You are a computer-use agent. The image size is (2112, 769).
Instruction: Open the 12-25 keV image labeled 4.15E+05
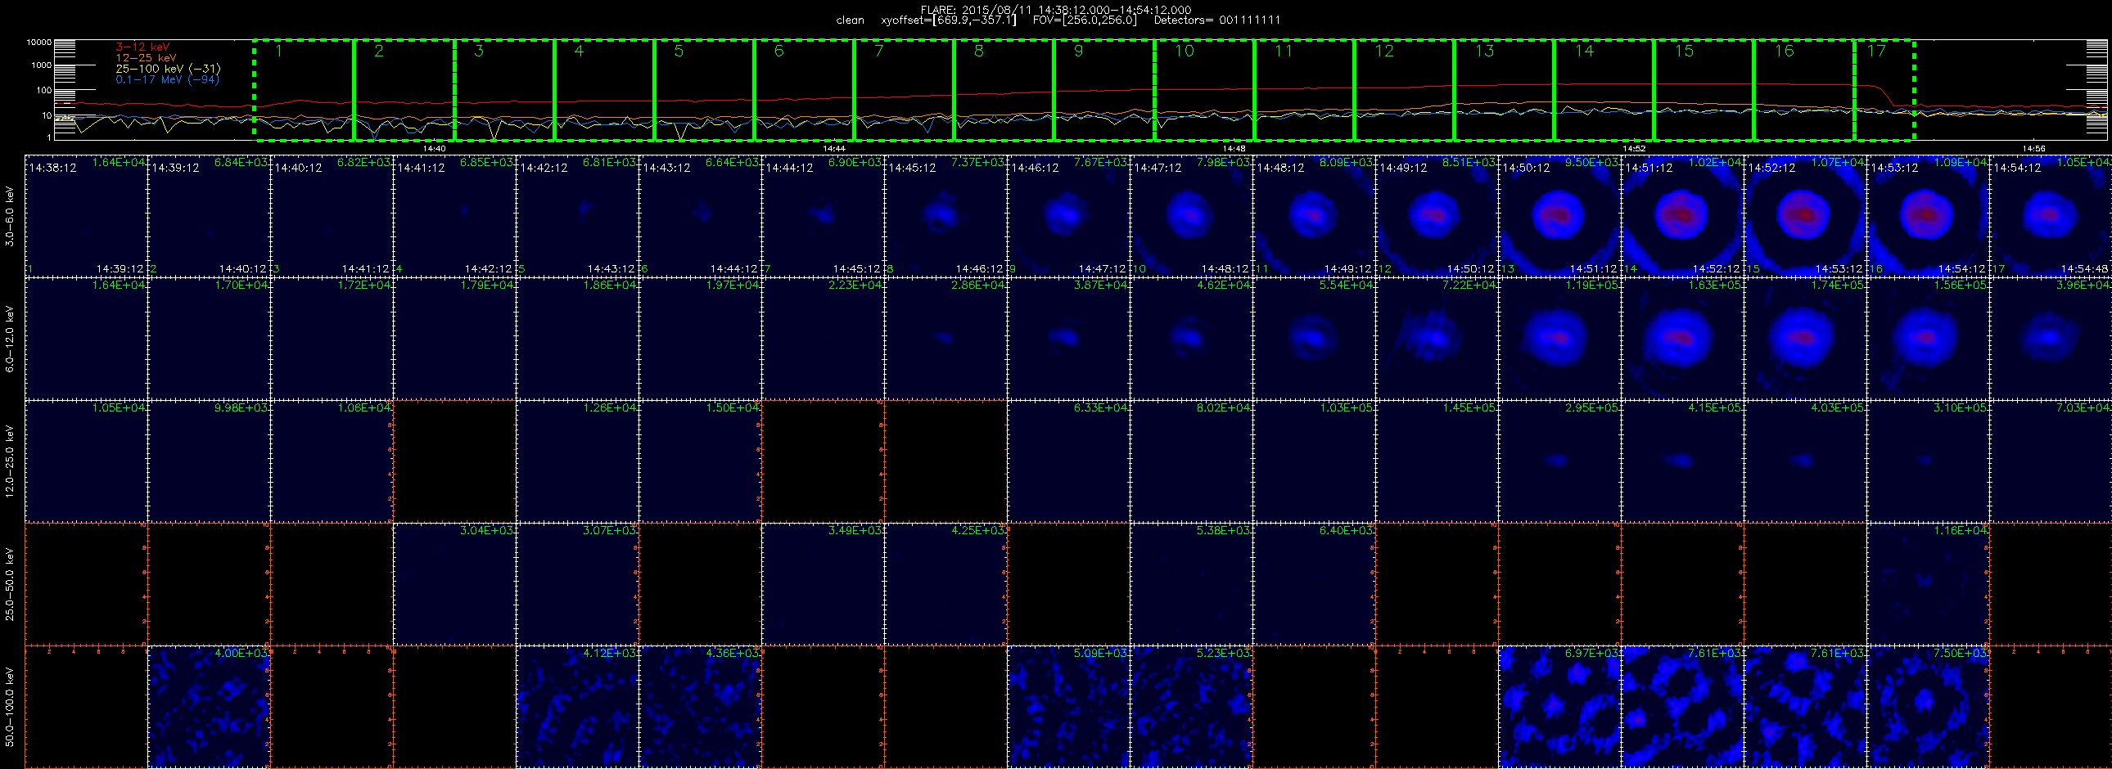1682,461
